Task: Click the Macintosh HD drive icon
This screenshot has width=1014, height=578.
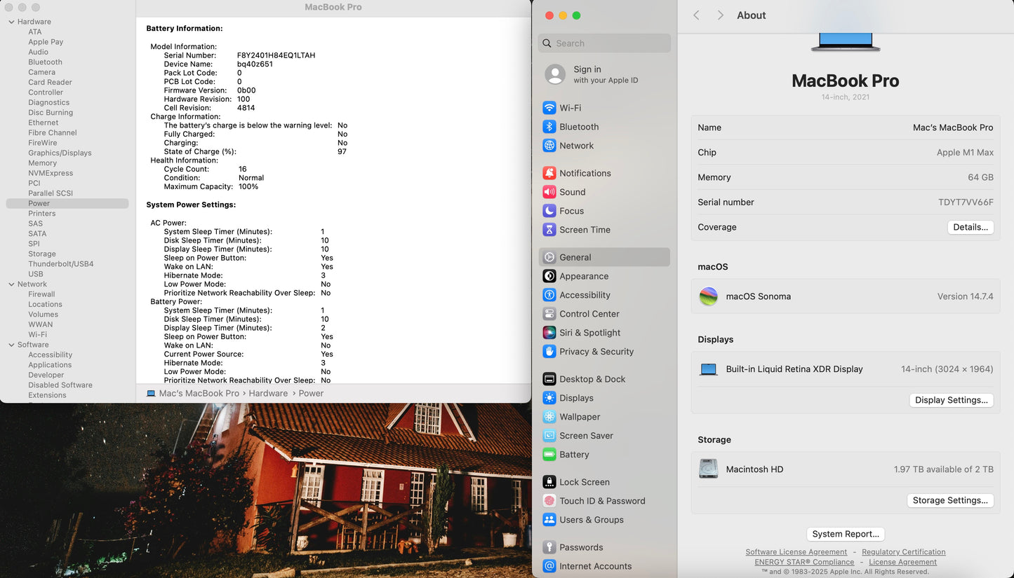Action: pyautogui.click(x=709, y=469)
